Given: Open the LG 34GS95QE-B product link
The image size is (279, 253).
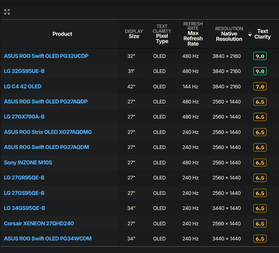Looking at the screenshot, I should click(24, 208).
